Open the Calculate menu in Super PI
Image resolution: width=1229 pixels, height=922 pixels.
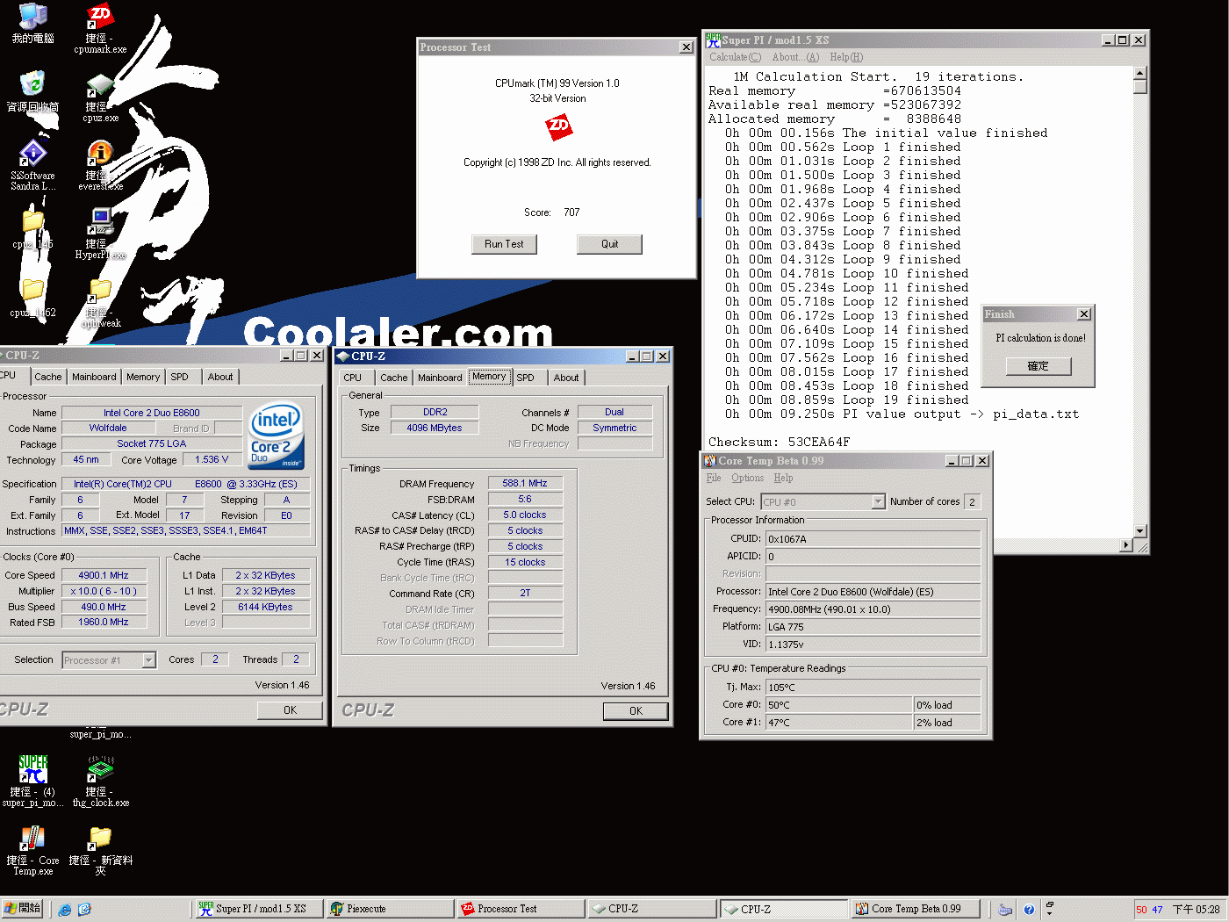point(735,57)
